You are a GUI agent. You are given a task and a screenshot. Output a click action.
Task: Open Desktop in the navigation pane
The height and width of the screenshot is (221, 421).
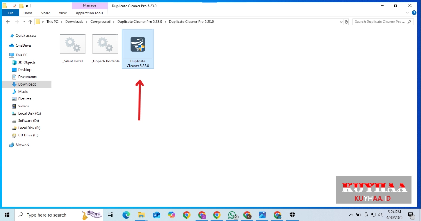(x=25, y=69)
